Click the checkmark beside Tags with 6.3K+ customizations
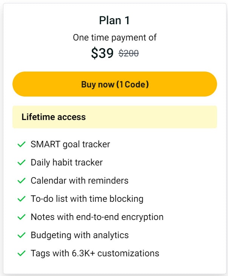Image resolution: width=228 pixels, height=276 pixels. click(22, 253)
